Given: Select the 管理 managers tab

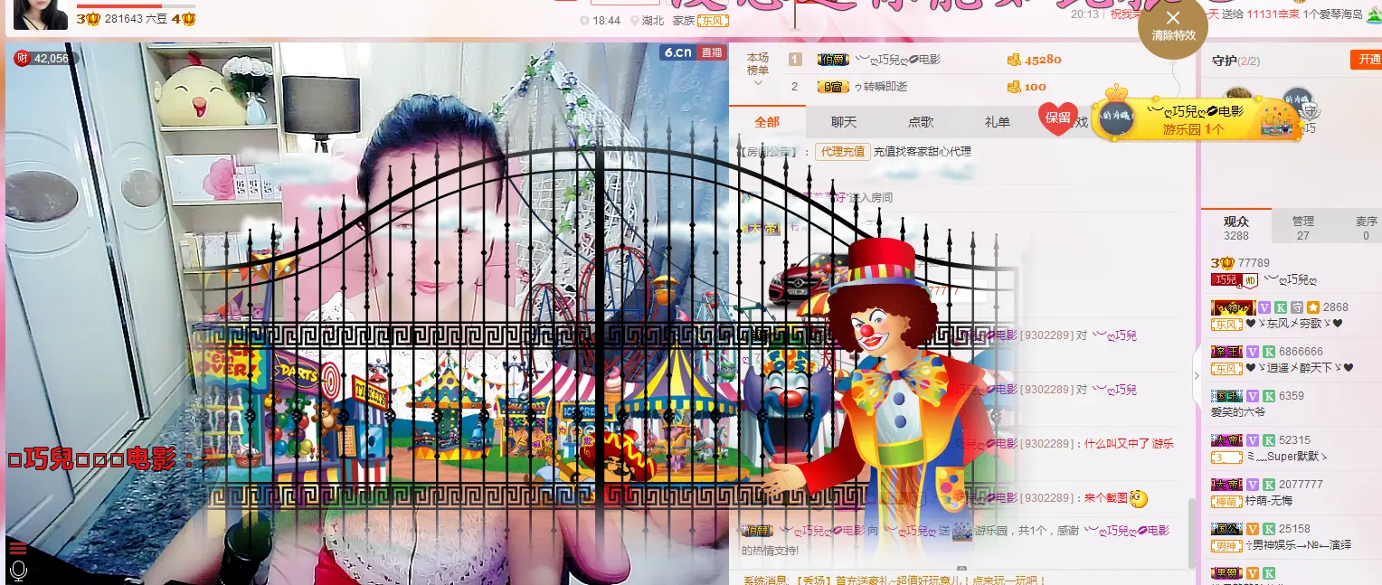Looking at the screenshot, I should [1303, 227].
